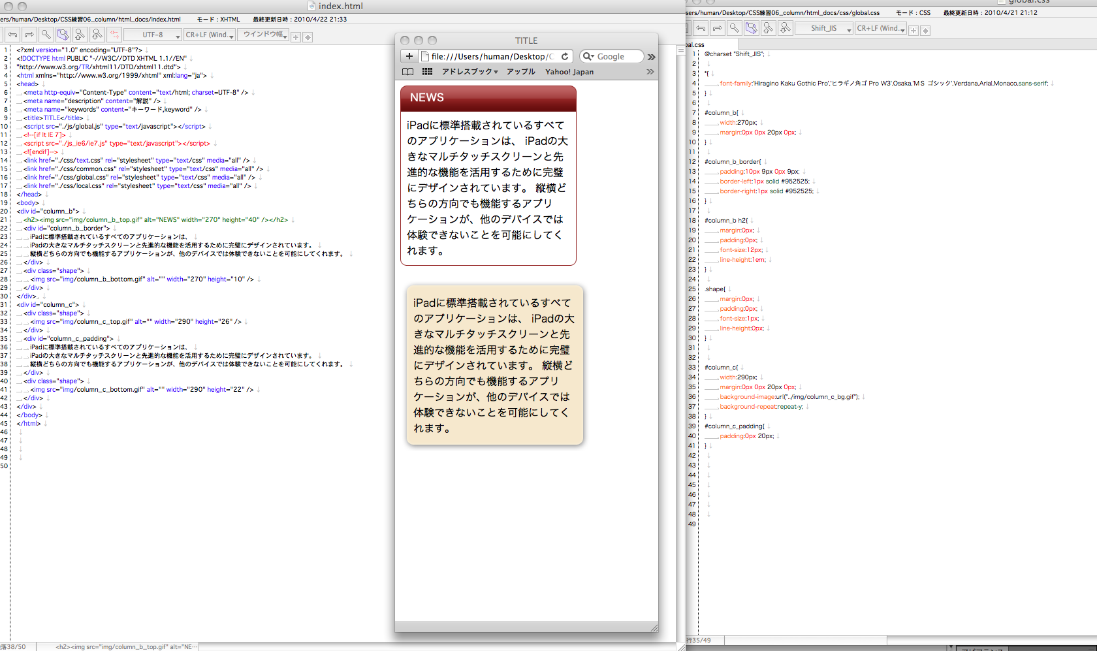Open アップル bookmark link
The width and height of the screenshot is (1097, 651).
click(x=520, y=72)
